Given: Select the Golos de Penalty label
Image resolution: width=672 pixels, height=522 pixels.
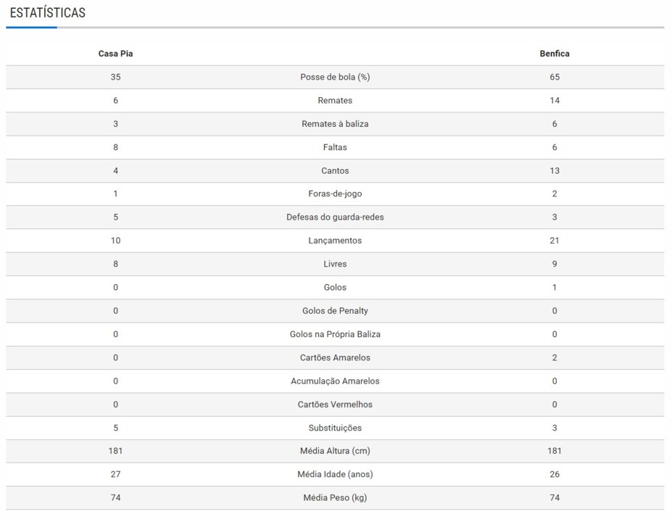Looking at the screenshot, I should pyautogui.click(x=335, y=311).
